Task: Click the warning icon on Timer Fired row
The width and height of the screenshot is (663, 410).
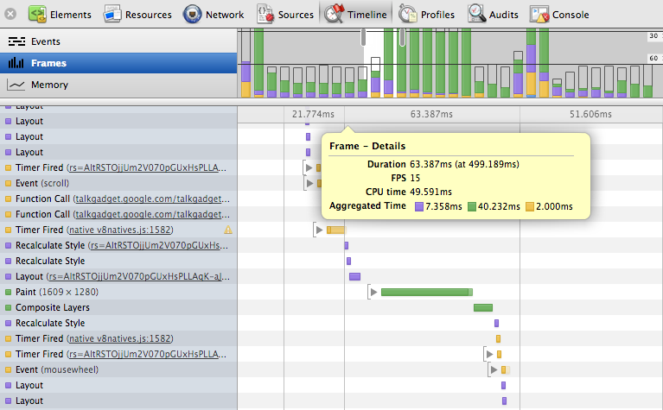Action: coord(228,230)
